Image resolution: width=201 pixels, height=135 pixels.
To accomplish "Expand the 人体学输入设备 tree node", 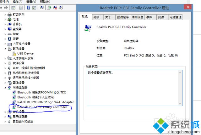I will click(x=5, y=58).
